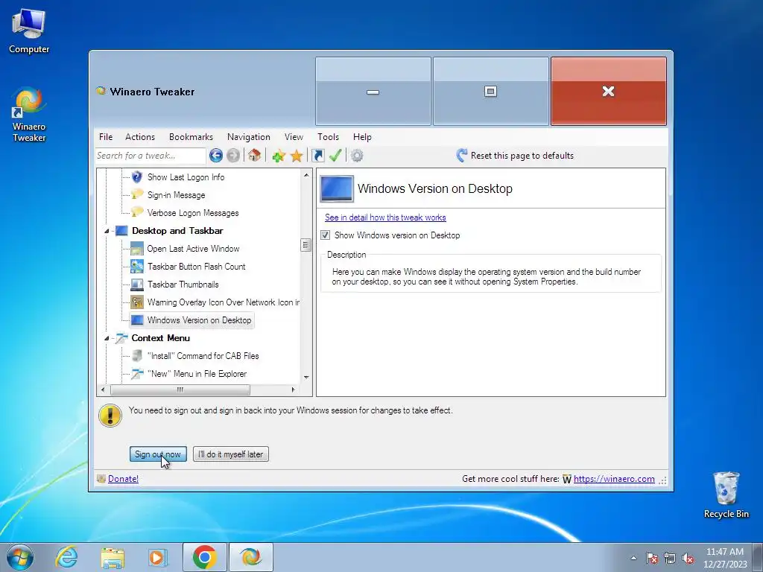Select the Warning Overlay Icon tweak icon
763x572 pixels.
coord(137,302)
